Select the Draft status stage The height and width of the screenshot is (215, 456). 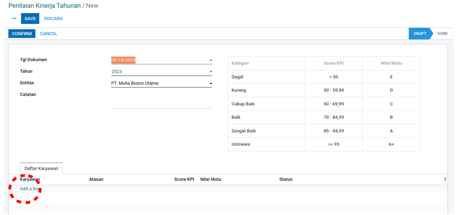[x=420, y=33]
